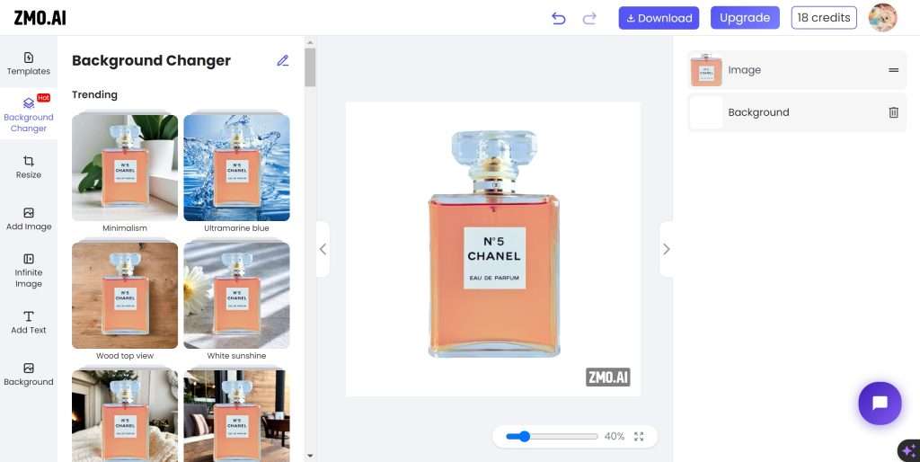Click the Trending section heading
This screenshot has height=462, width=920.
[94, 94]
